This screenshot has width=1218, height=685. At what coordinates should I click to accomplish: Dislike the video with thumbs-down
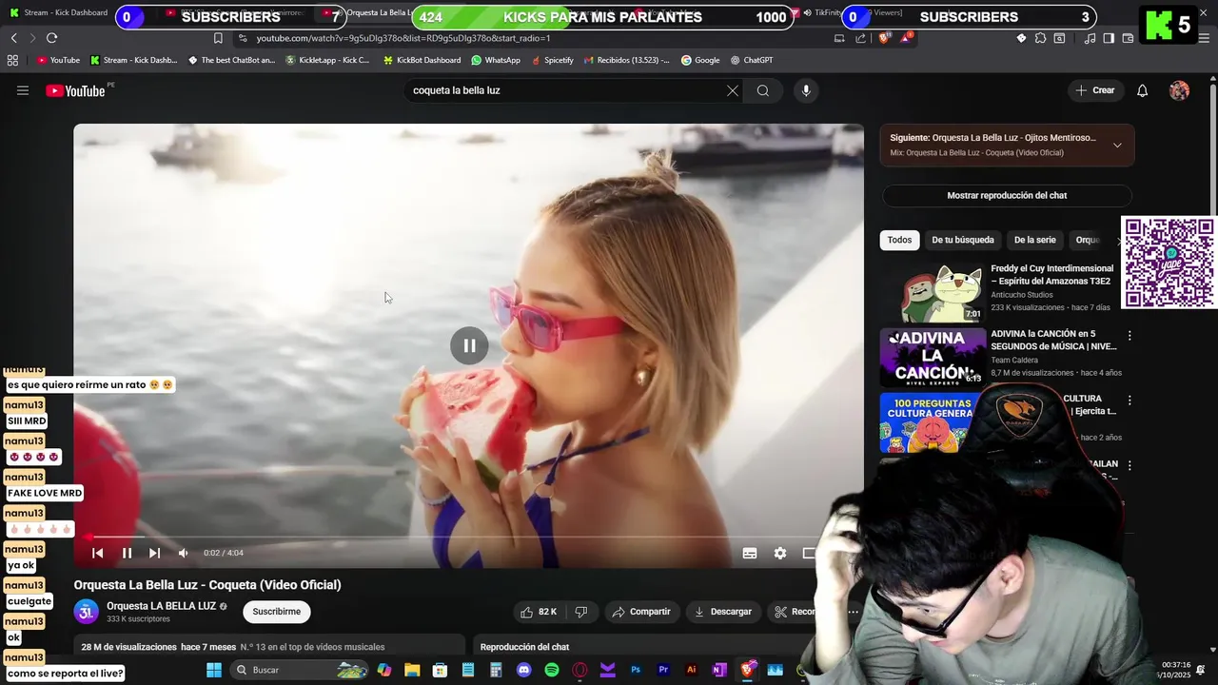click(x=581, y=612)
